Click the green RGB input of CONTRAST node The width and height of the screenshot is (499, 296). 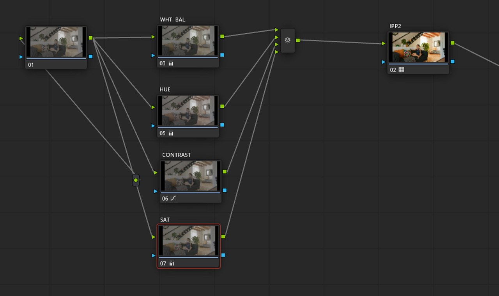click(156, 172)
